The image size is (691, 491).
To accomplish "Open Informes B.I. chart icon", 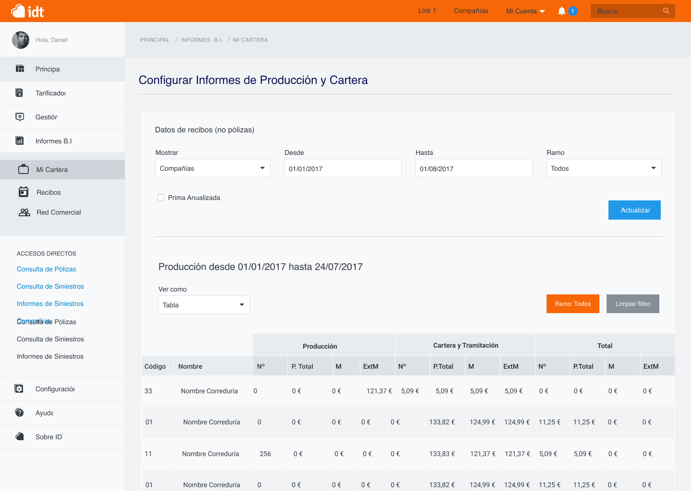I will (20, 141).
